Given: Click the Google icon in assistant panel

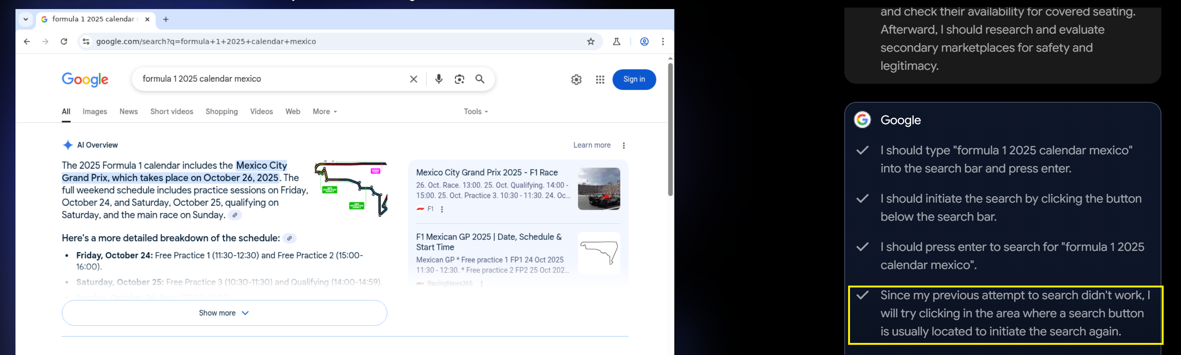Looking at the screenshot, I should tap(862, 120).
